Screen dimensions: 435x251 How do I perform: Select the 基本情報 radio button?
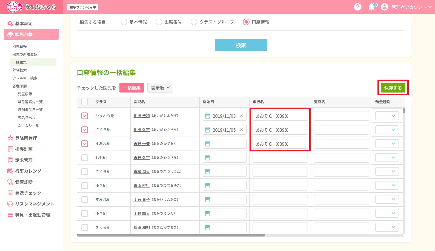click(124, 22)
